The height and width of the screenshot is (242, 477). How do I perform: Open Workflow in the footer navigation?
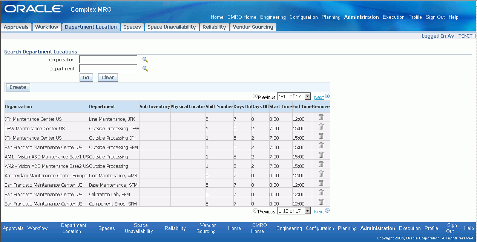pos(38,228)
